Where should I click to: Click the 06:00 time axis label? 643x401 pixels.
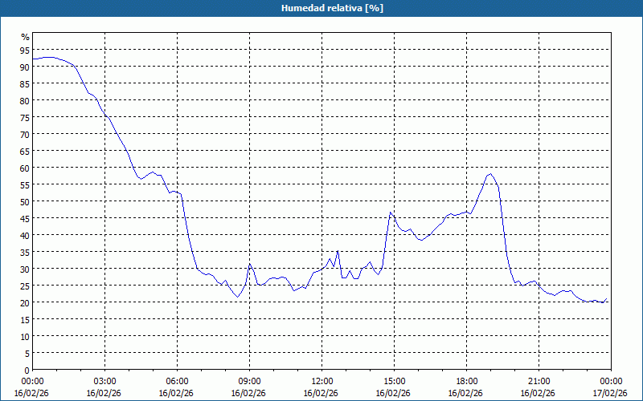pos(177,381)
